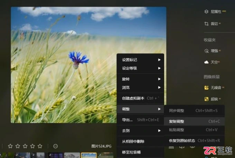Open the 超锐 supersharp tool

coord(213,99)
